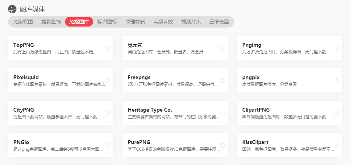Click the arrow icon on pngpix card
Screen dimensions: 351x165
pos(337,80)
